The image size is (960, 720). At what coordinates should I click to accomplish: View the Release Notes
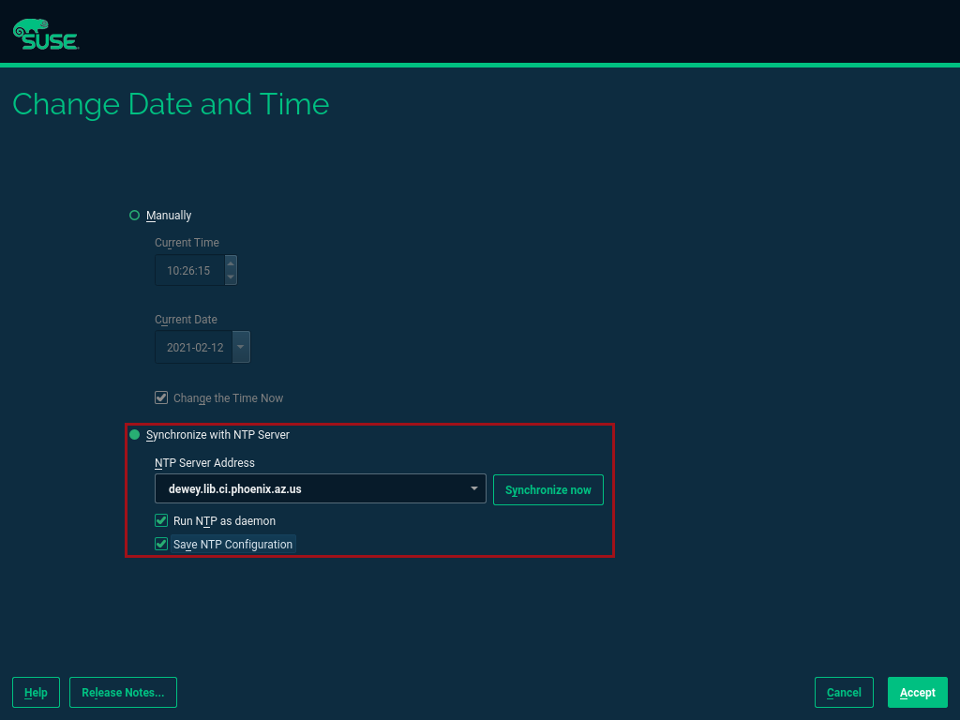(123, 692)
